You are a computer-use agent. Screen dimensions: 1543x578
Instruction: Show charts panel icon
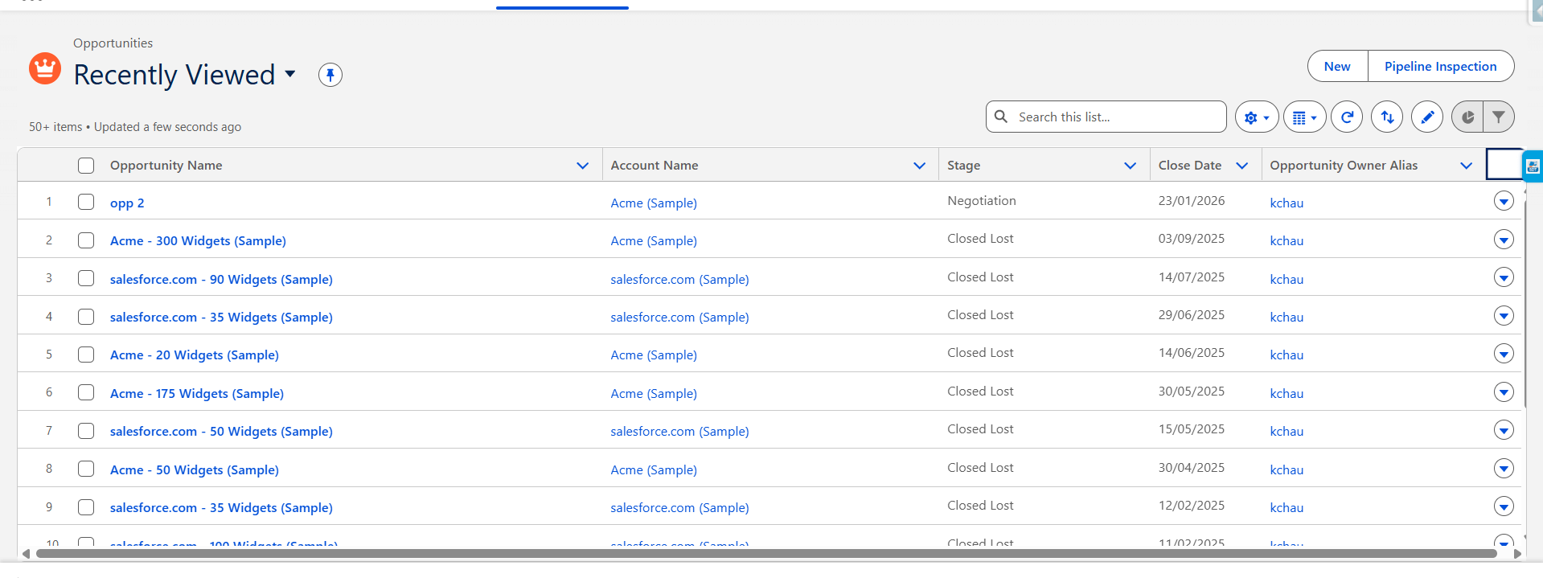coord(1467,117)
